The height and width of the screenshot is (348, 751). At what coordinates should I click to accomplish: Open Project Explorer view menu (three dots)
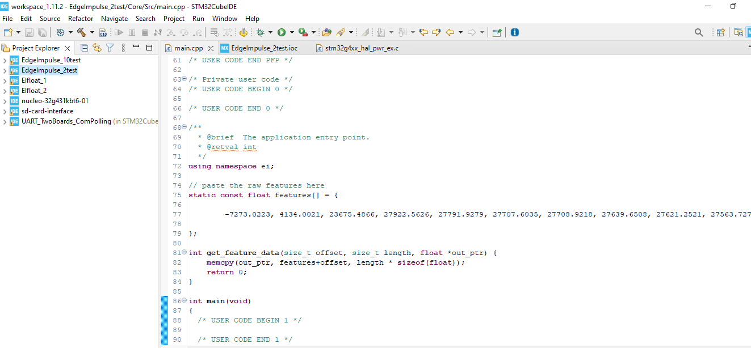pyautogui.click(x=123, y=48)
